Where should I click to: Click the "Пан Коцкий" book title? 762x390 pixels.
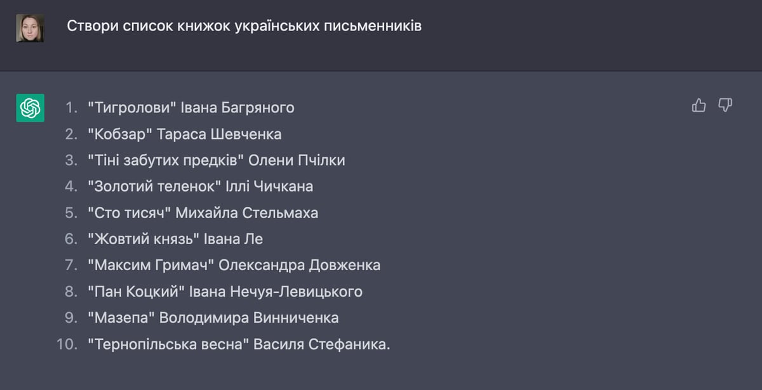click(137, 292)
